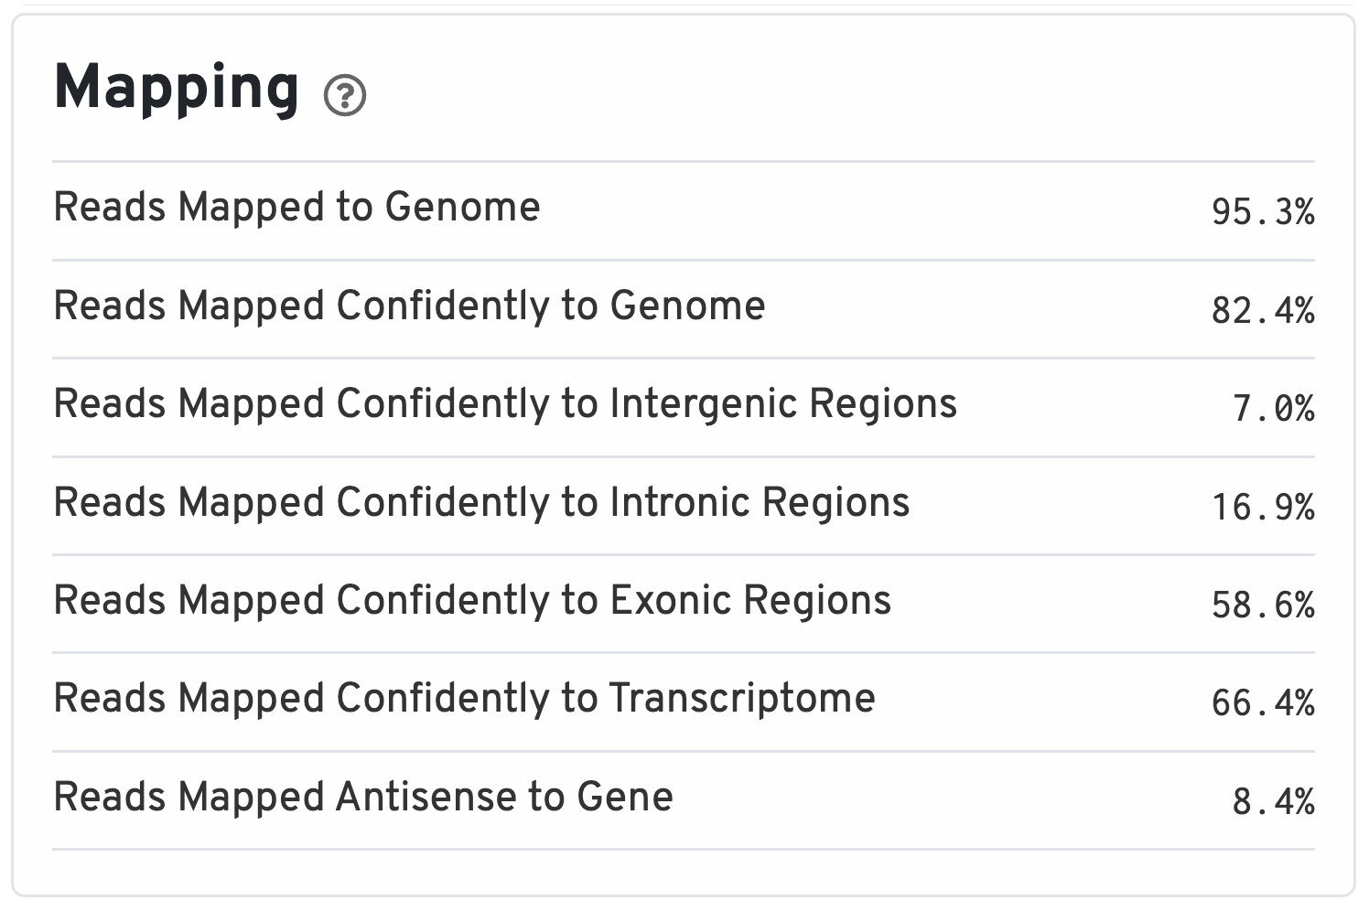The width and height of the screenshot is (1369, 911).
Task: Click the 7.0% intergenic regions value
Action: (1273, 409)
